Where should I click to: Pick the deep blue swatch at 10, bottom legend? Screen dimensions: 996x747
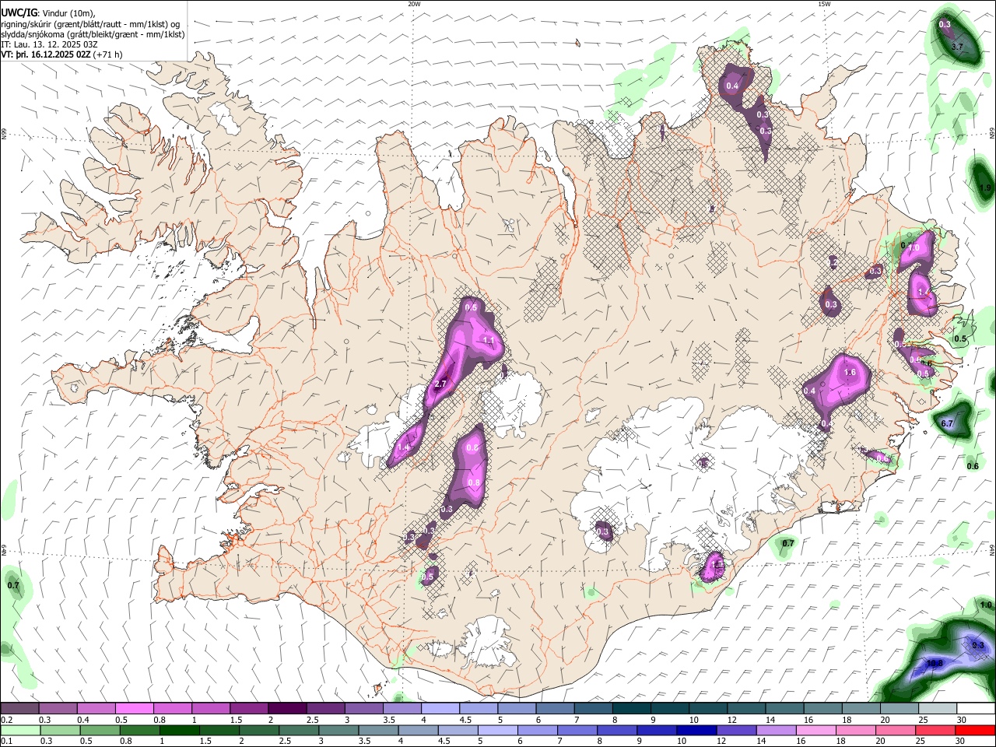click(x=695, y=730)
